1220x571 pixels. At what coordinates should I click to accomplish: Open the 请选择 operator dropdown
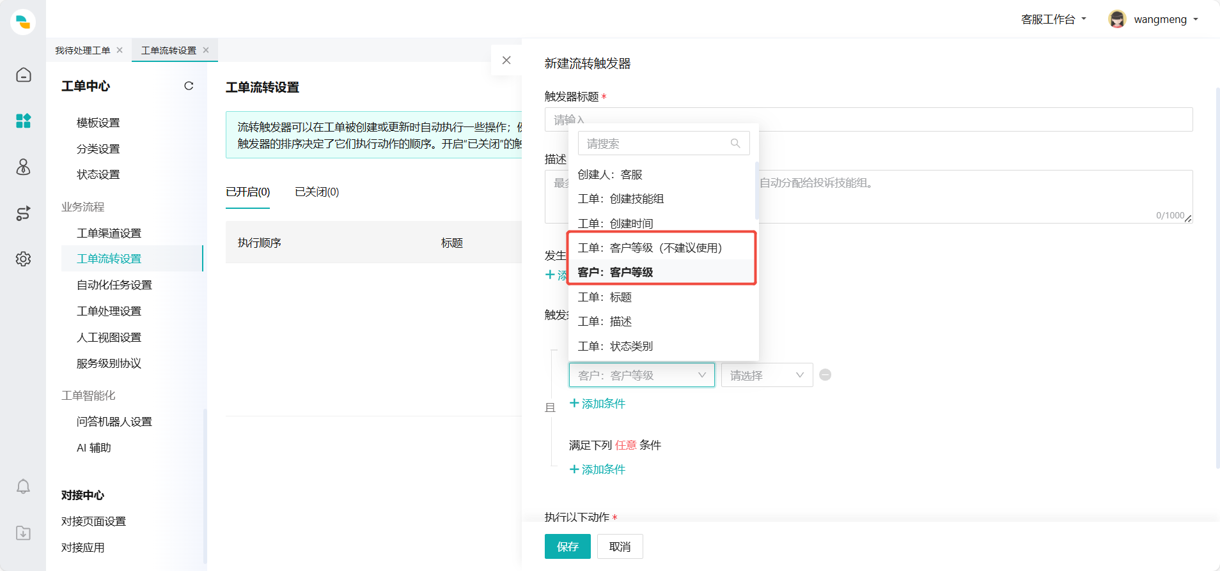click(767, 375)
